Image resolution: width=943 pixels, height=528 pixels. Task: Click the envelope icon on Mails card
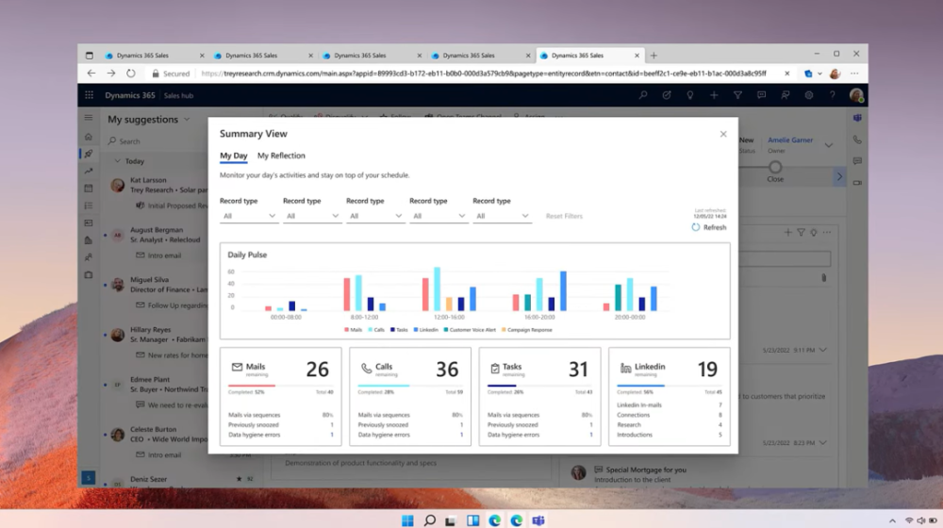click(237, 368)
